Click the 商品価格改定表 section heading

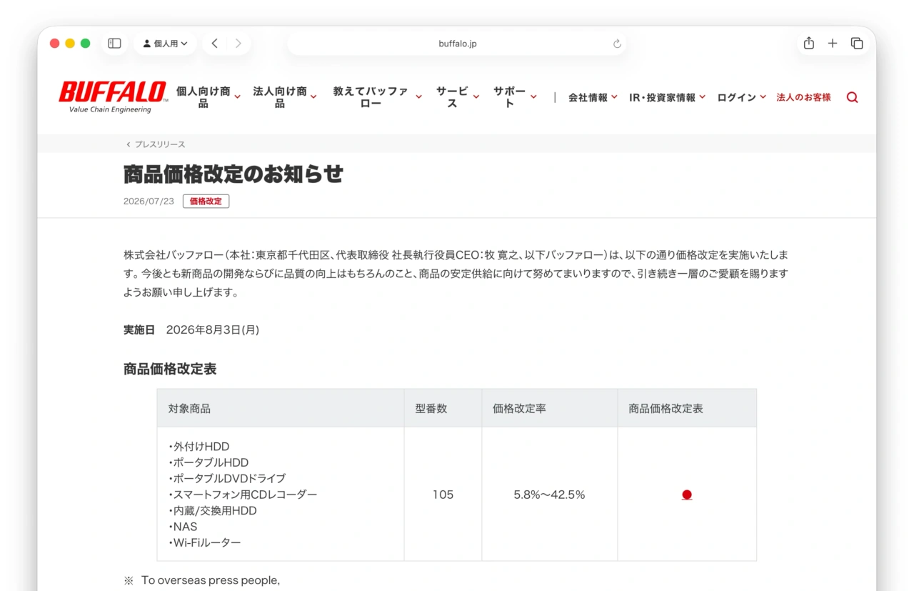(170, 369)
